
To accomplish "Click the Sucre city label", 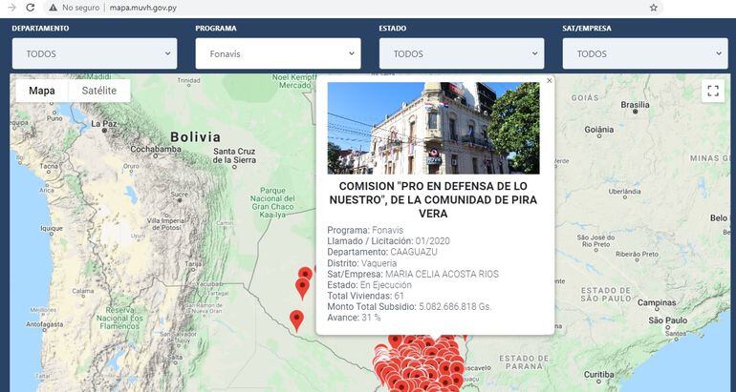I will coord(180,194).
